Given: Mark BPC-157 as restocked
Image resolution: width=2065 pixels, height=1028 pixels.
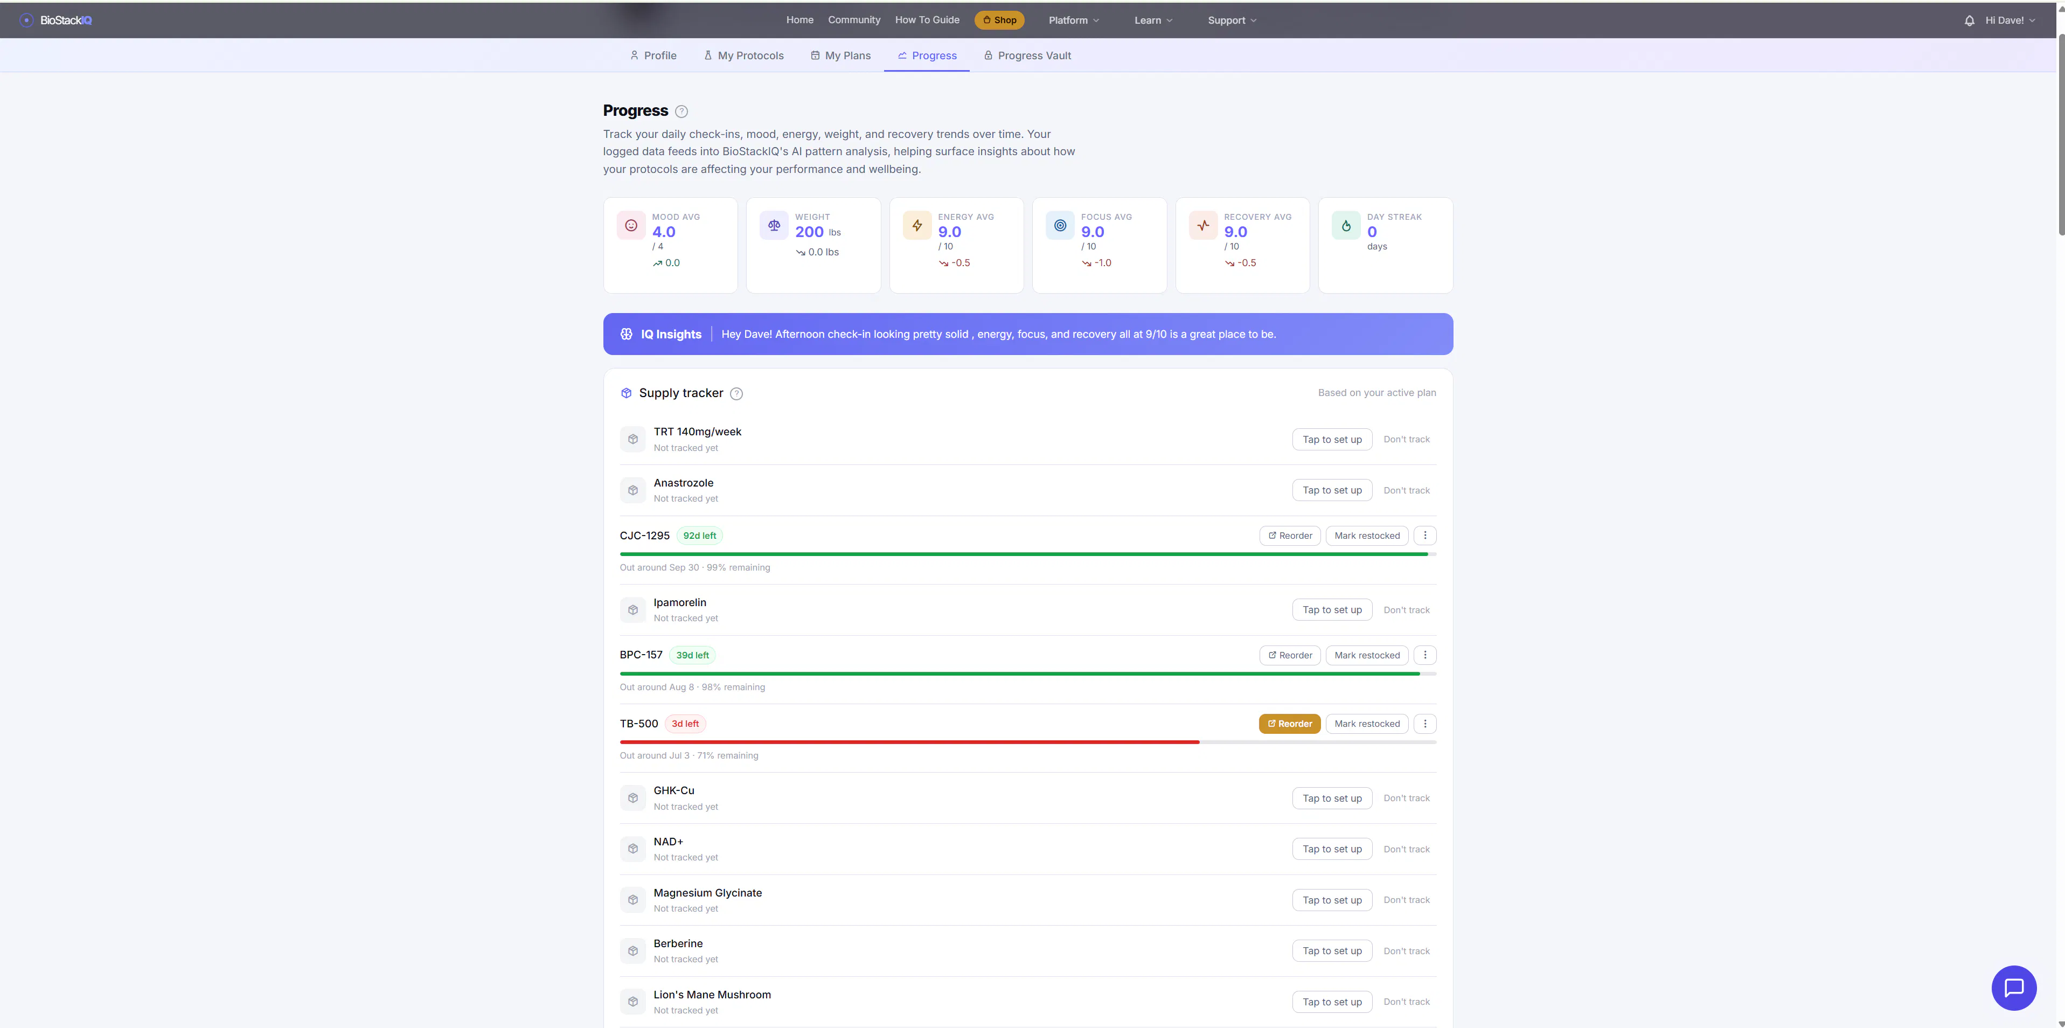Looking at the screenshot, I should click(x=1367, y=655).
